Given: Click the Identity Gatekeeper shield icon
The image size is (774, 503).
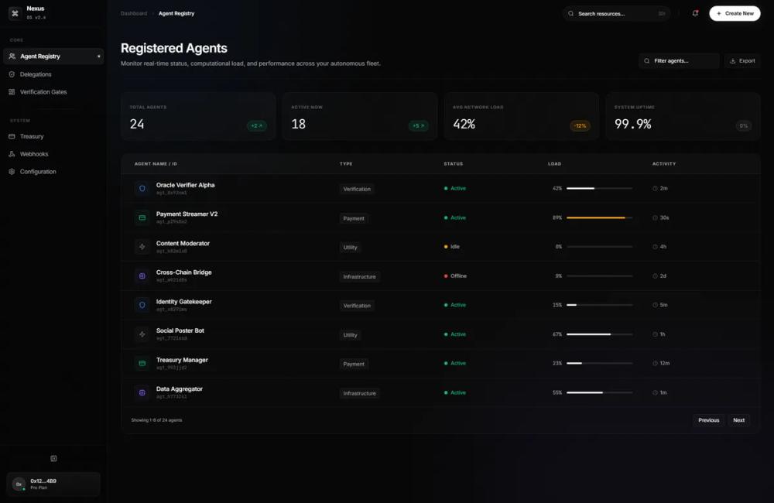Looking at the screenshot, I should pos(142,305).
